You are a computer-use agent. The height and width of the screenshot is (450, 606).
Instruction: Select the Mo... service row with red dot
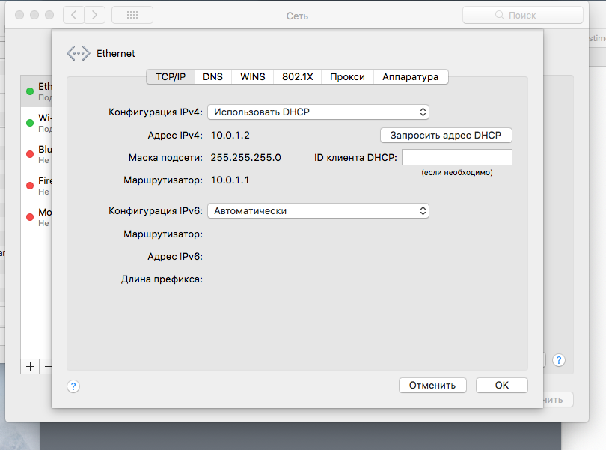tap(37, 217)
